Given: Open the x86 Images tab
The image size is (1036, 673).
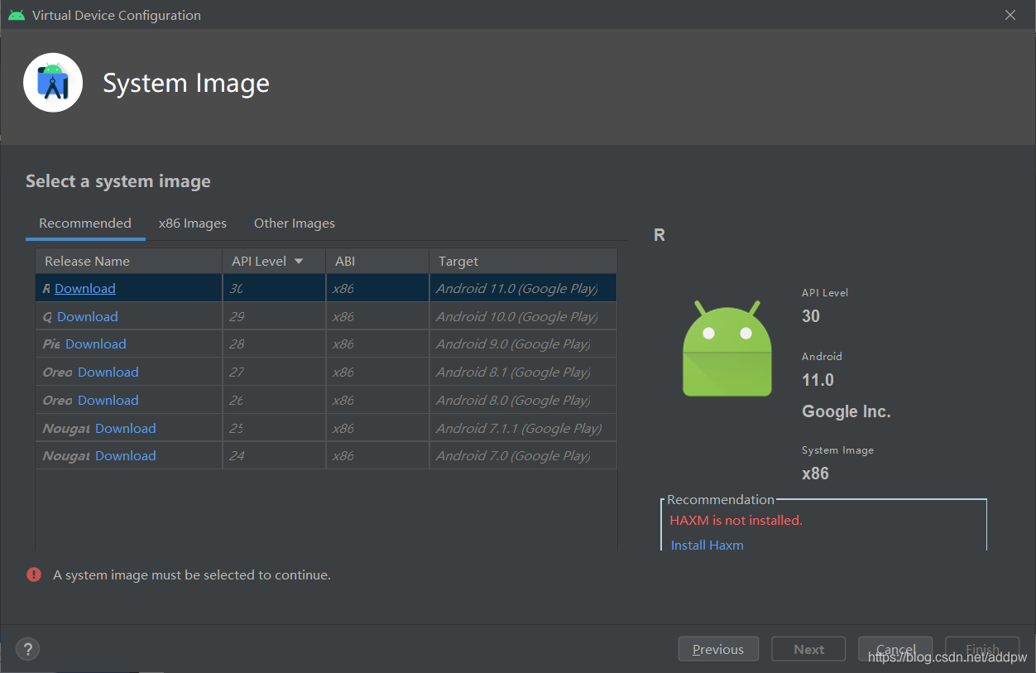Looking at the screenshot, I should pos(193,224).
